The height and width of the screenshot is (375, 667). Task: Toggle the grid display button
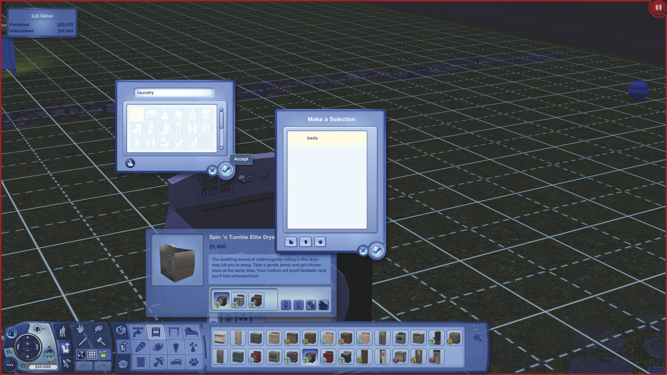coord(92,355)
